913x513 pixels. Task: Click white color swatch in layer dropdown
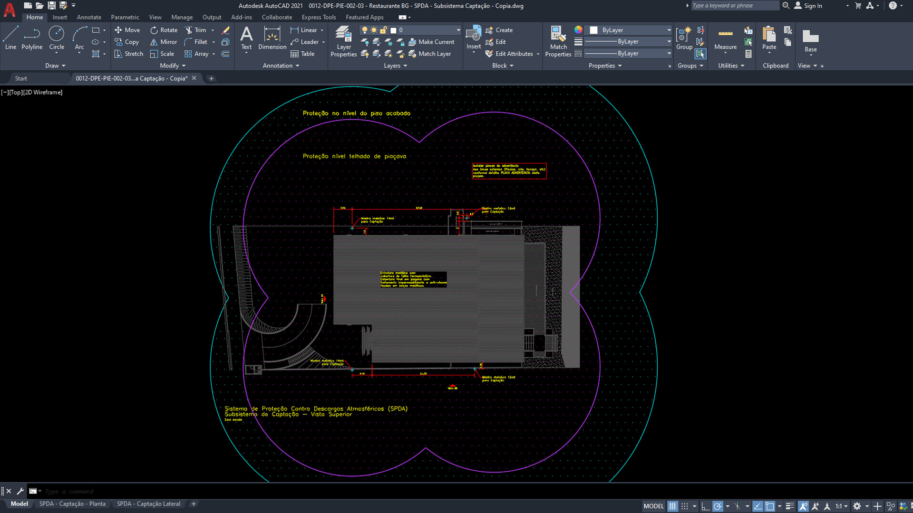pos(393,30)
